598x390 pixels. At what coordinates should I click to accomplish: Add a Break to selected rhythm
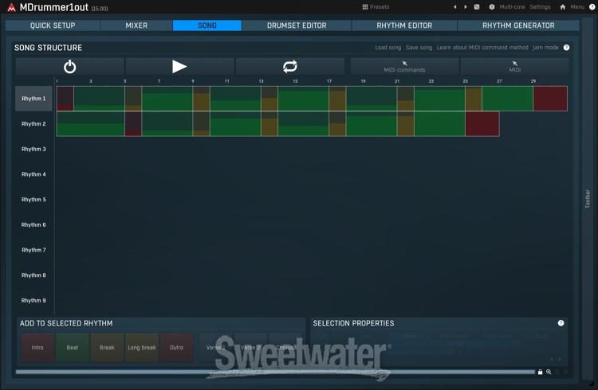click(x=107, y=347)
